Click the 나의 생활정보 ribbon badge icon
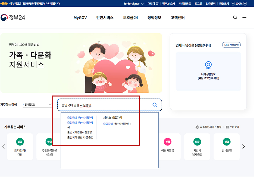The width and height of the screenshot is (254, 177). [x=208, y=65]
